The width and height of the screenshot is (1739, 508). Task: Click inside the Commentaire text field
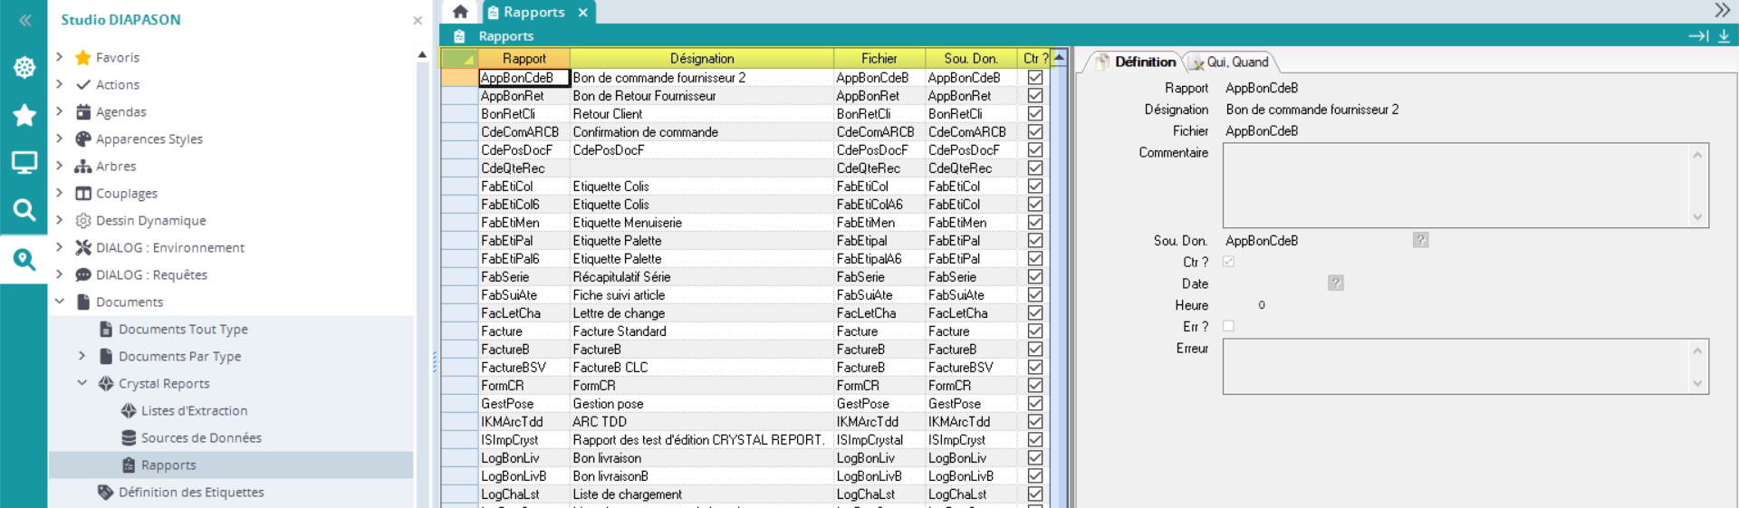[1456, 185]
